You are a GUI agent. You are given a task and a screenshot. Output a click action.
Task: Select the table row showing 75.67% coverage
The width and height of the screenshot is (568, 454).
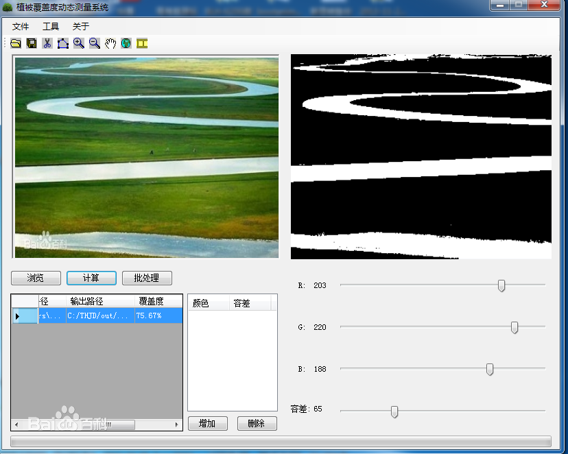(110, 315)
